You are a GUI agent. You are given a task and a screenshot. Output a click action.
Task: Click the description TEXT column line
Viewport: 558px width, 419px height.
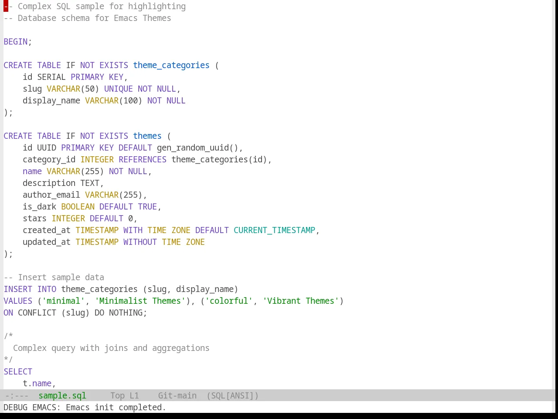pos(63,183)
